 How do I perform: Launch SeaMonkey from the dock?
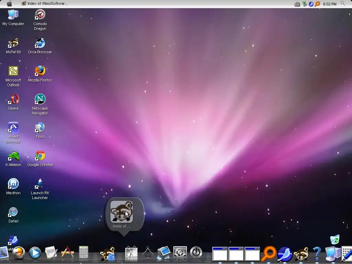[x=285, y=254]
